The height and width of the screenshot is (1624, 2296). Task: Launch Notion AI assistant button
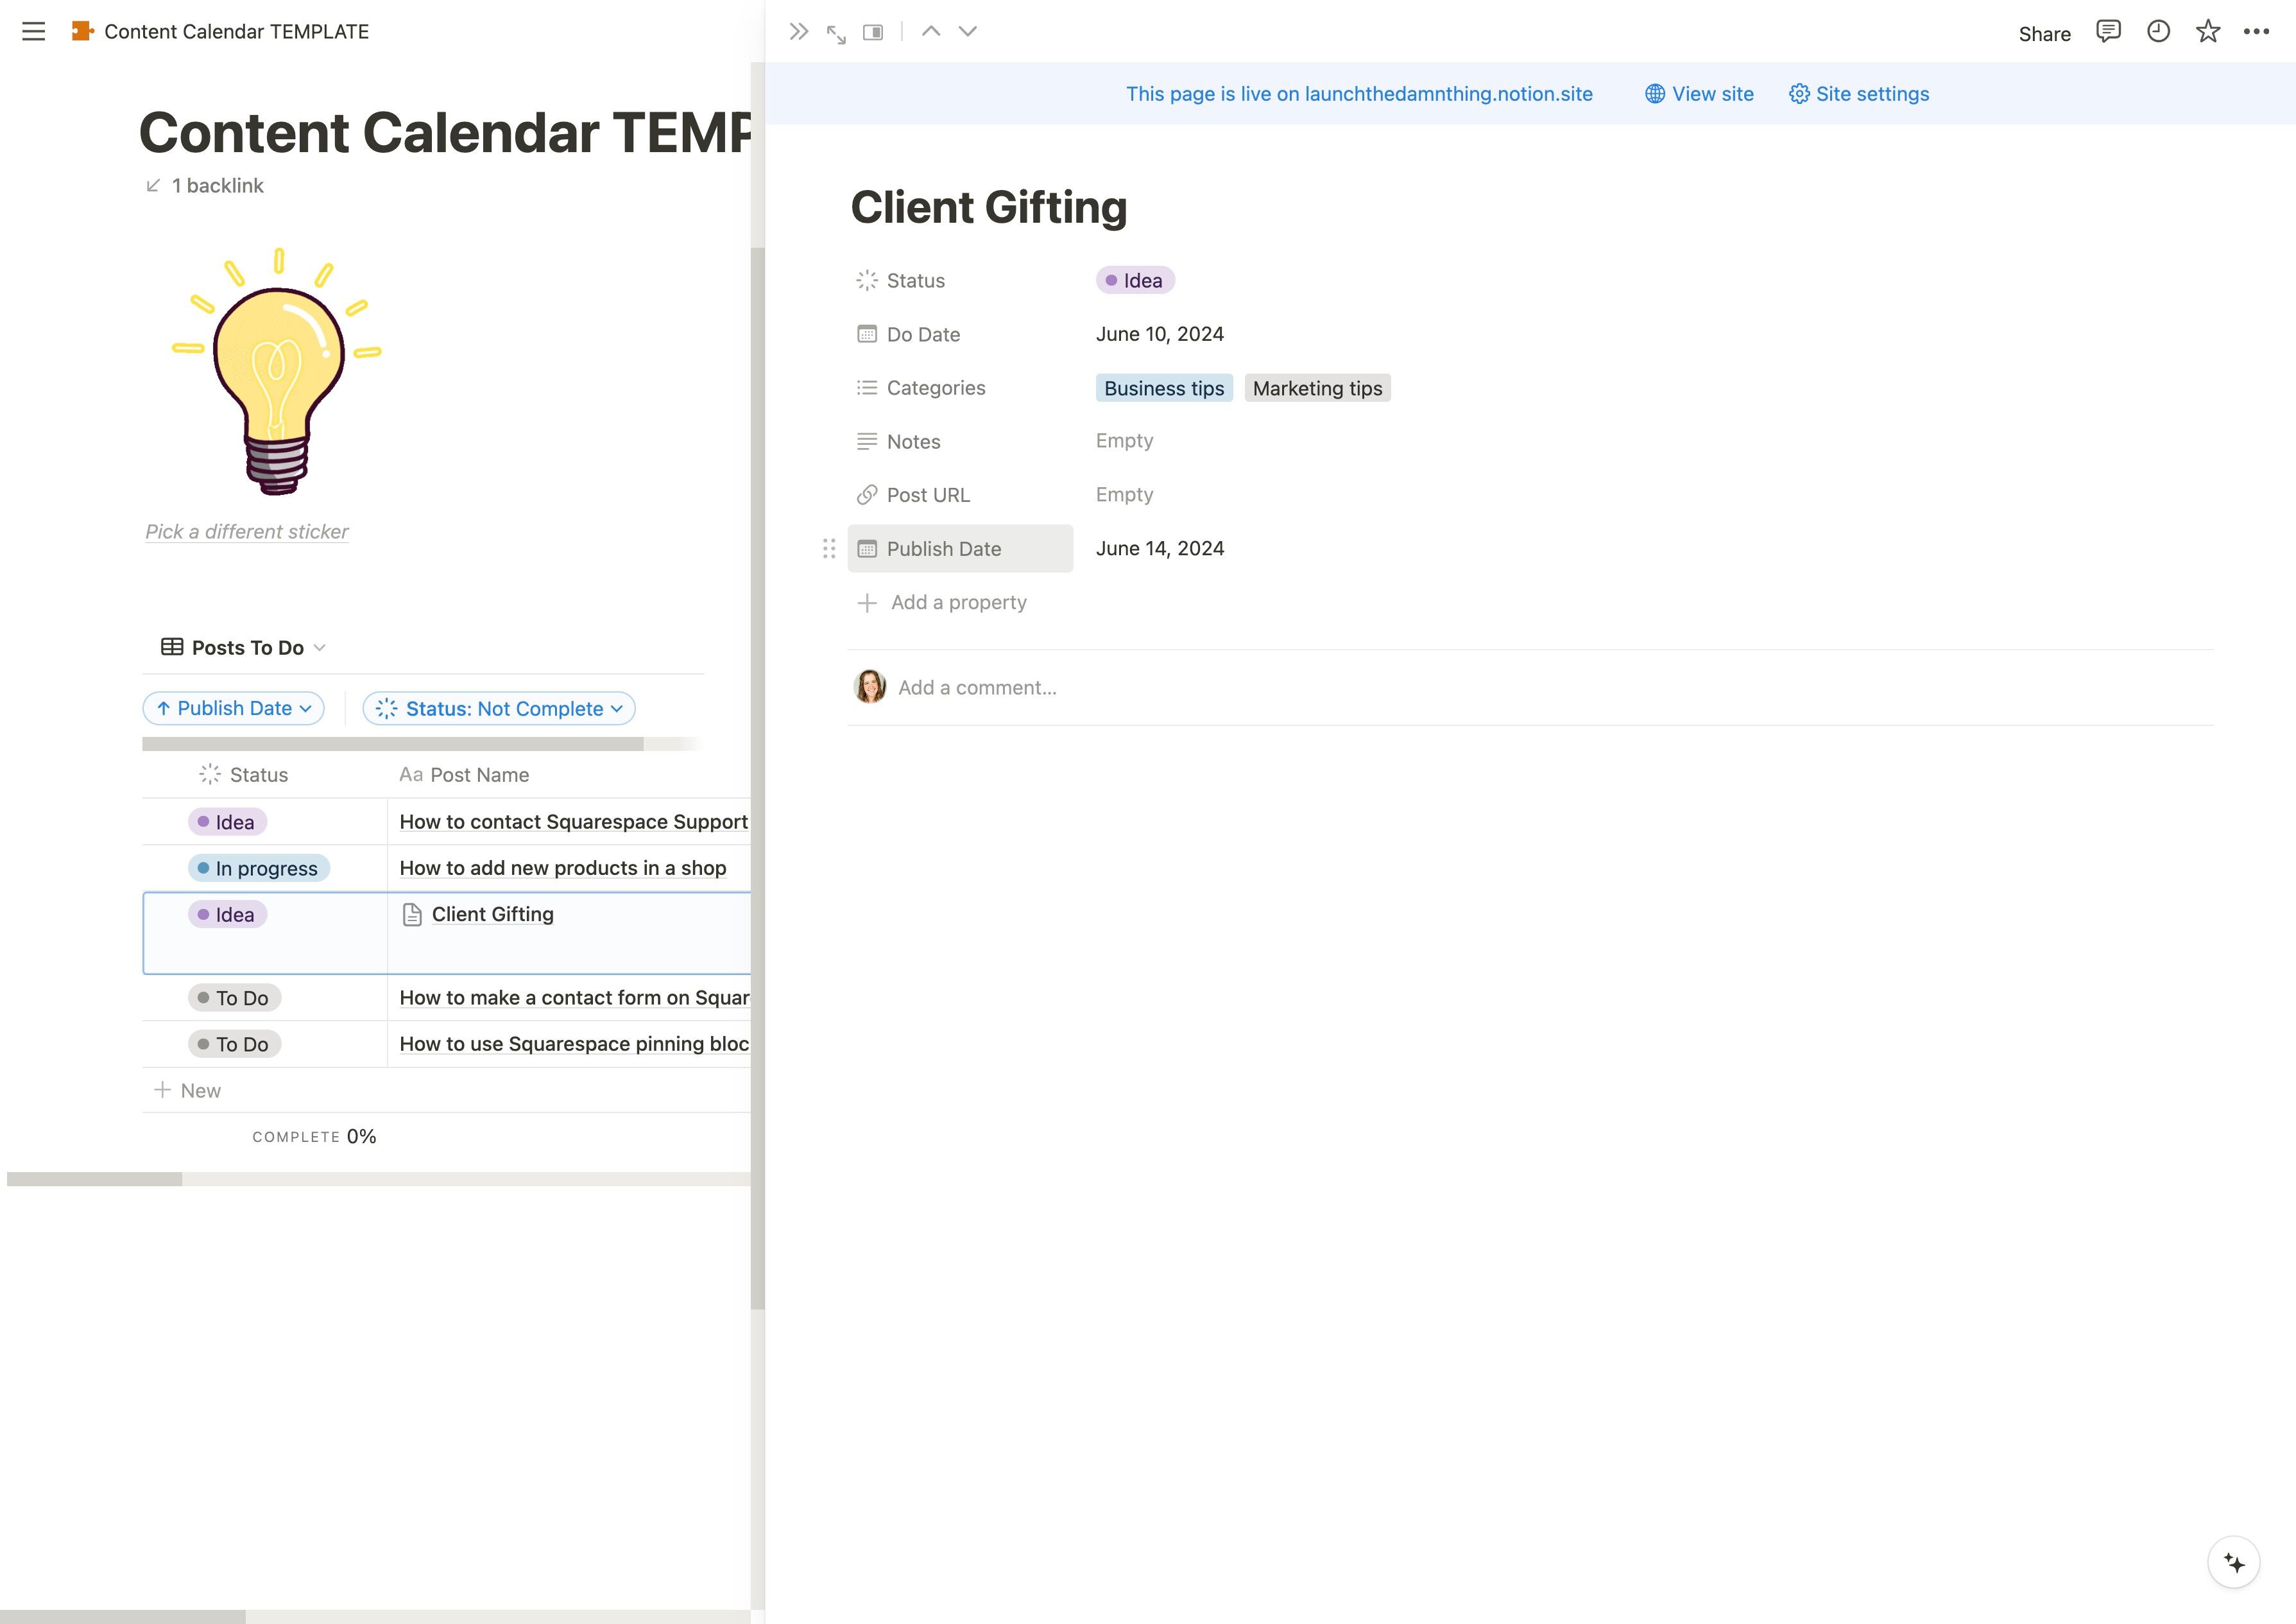[x=2234, y=1562]
